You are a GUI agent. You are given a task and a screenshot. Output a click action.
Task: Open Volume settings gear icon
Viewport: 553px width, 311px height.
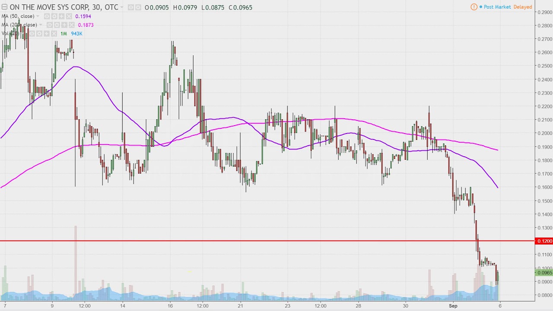point(39,34)
